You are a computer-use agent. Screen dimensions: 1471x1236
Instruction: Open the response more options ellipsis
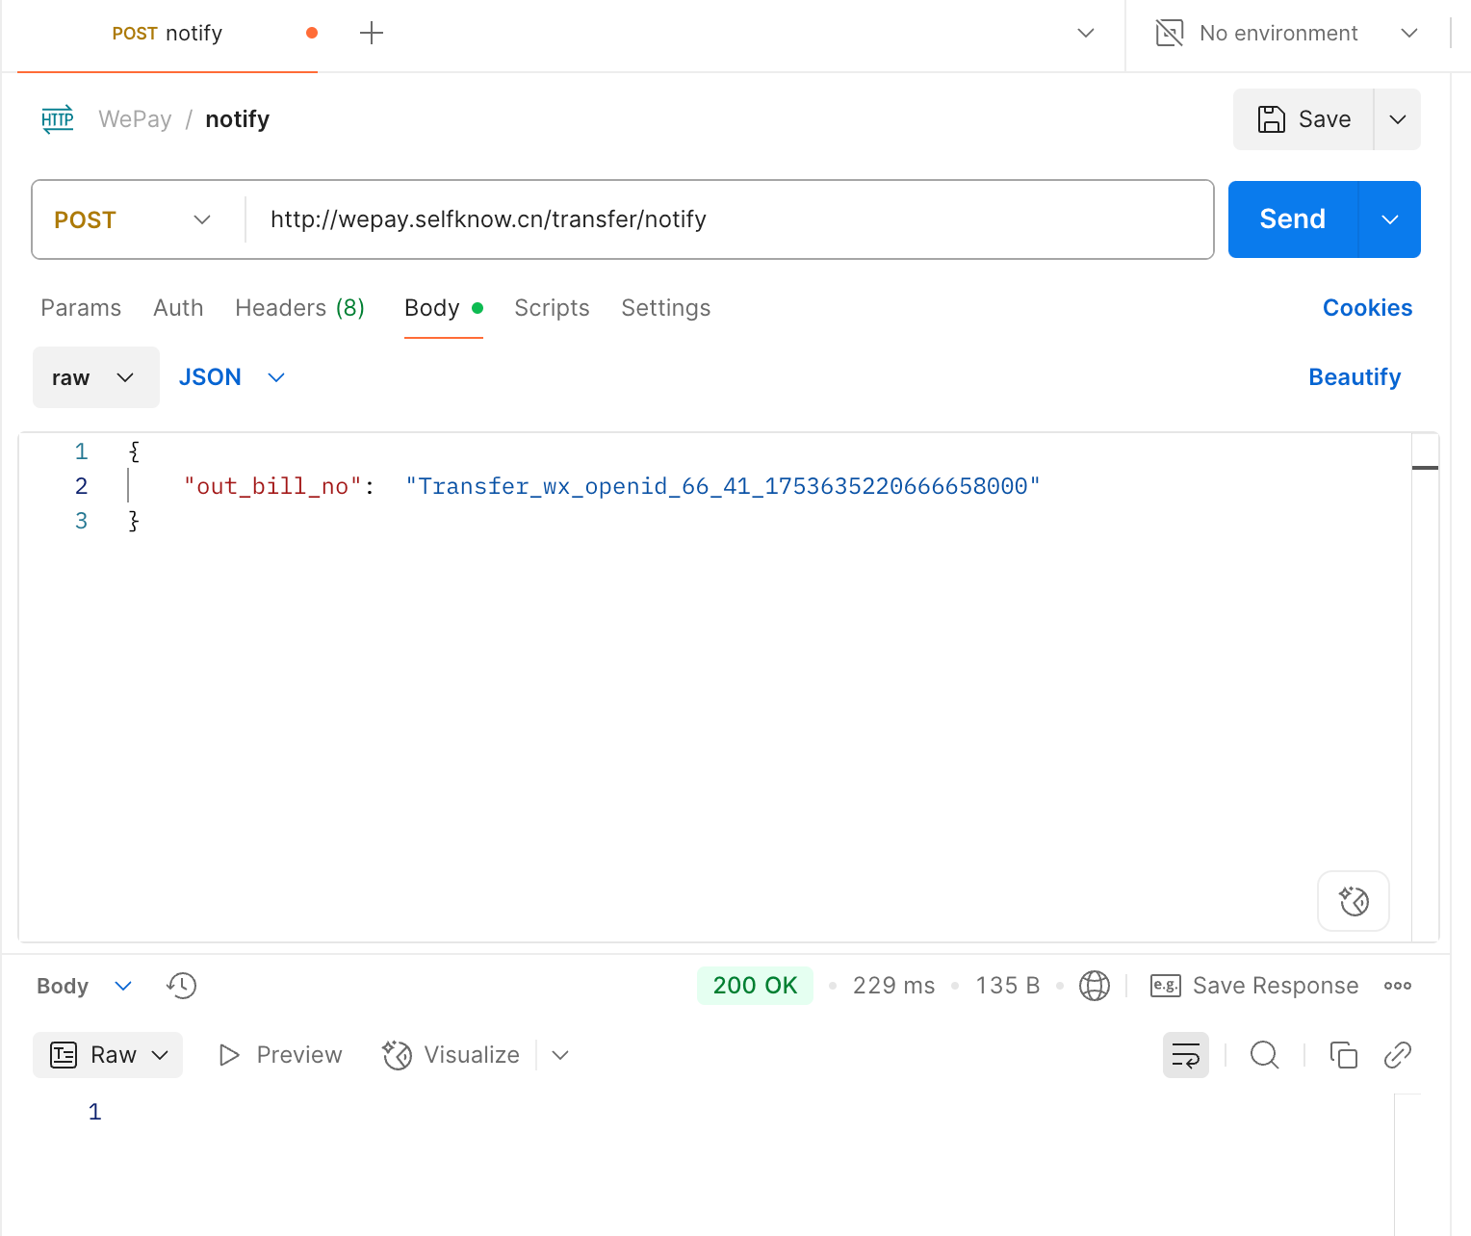1397,986
